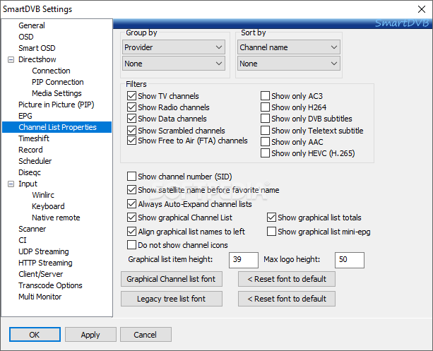Uncheck Show Free to Air (FTA) channels
The width and height of the screenshot is (433, 351).
(x=131, y=141)
